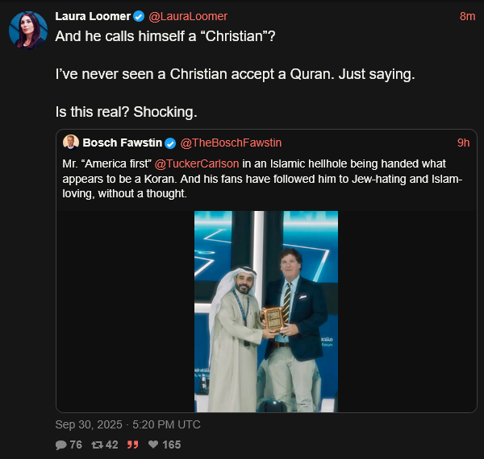Viewport: 484px width, 459px height.
Task: Click Laura Loomer's profile avatar
Action: click(x=27, y=31)
